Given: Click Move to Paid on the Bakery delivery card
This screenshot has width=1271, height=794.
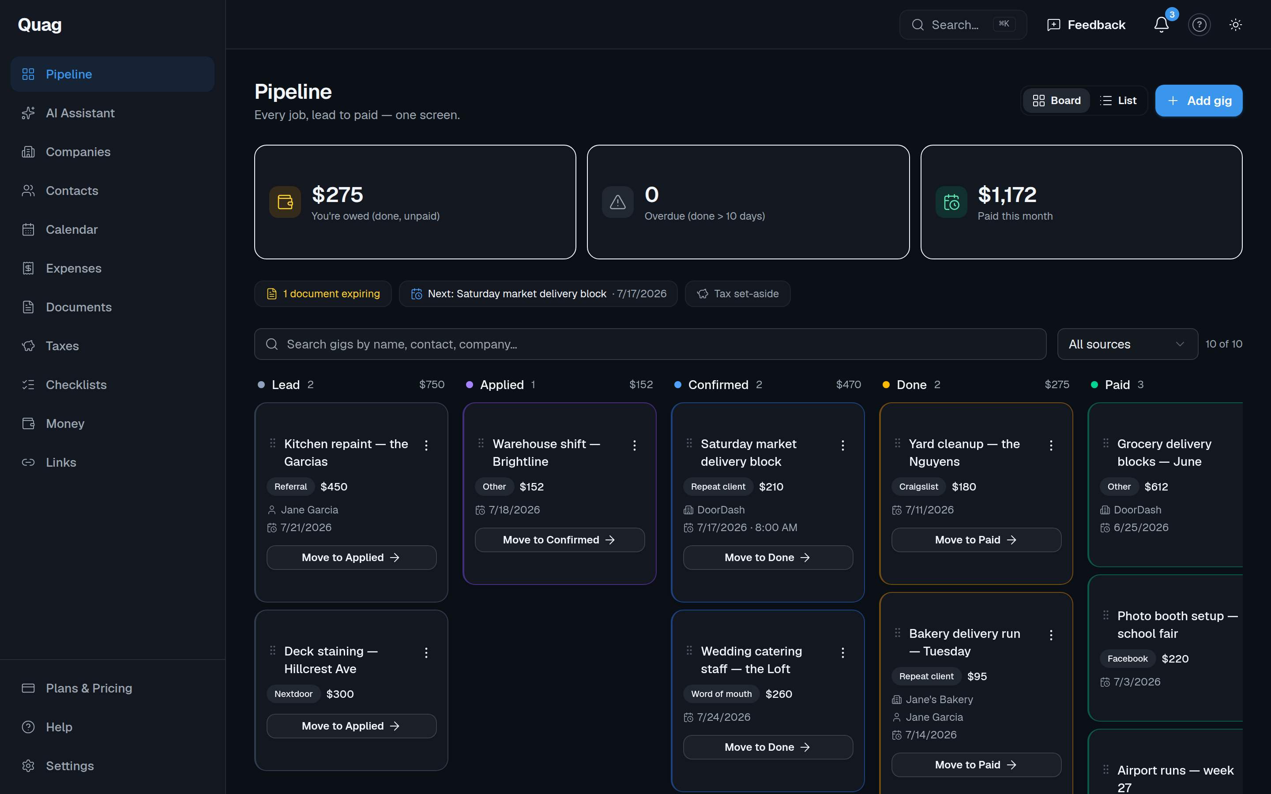Looking at the screenshot, I should click(x=976, y=765).
